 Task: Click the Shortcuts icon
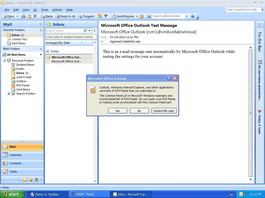pyautogui.click(x=36, y=180)
